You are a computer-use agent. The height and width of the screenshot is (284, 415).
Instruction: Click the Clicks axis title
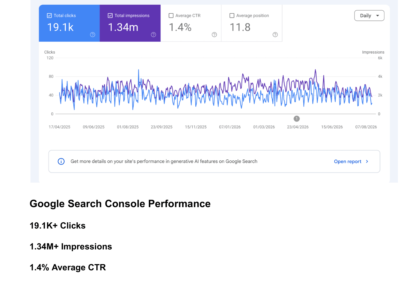coord(50,52)
